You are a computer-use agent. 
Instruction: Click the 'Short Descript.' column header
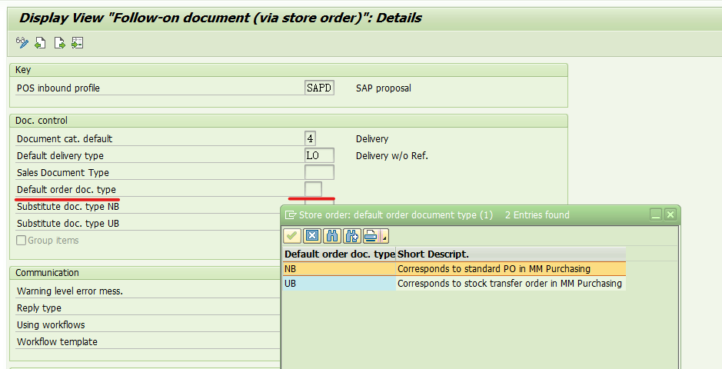(511, 254)
